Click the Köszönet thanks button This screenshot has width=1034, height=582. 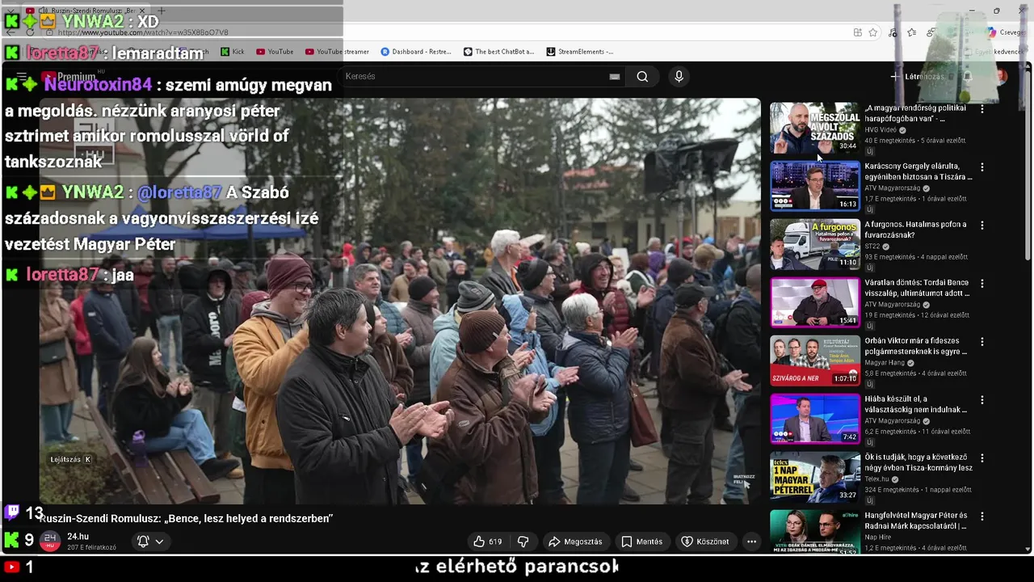point(705,542)
